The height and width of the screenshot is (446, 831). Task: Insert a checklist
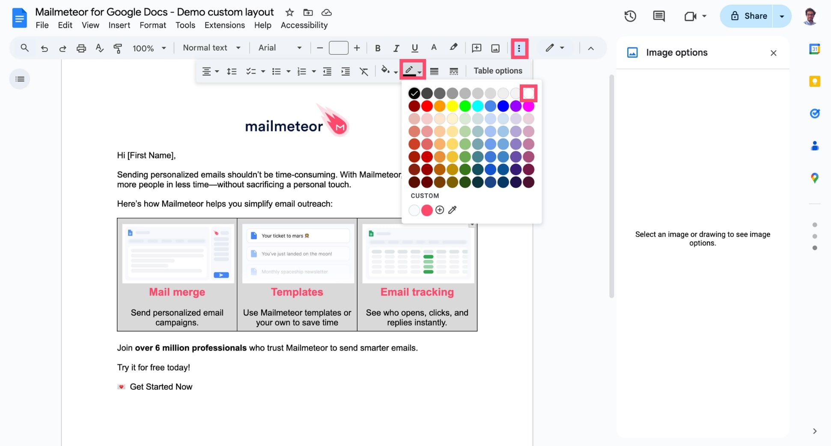pyautogui.click(x=251, y=71)
